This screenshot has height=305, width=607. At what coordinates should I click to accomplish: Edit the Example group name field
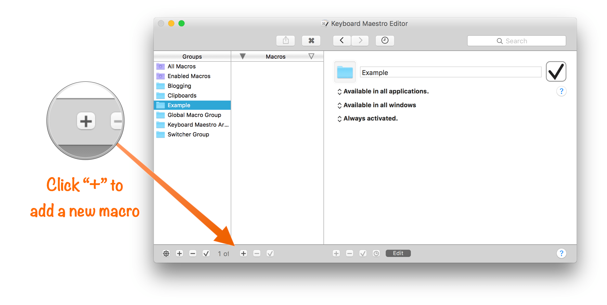(x=450, y=72)
